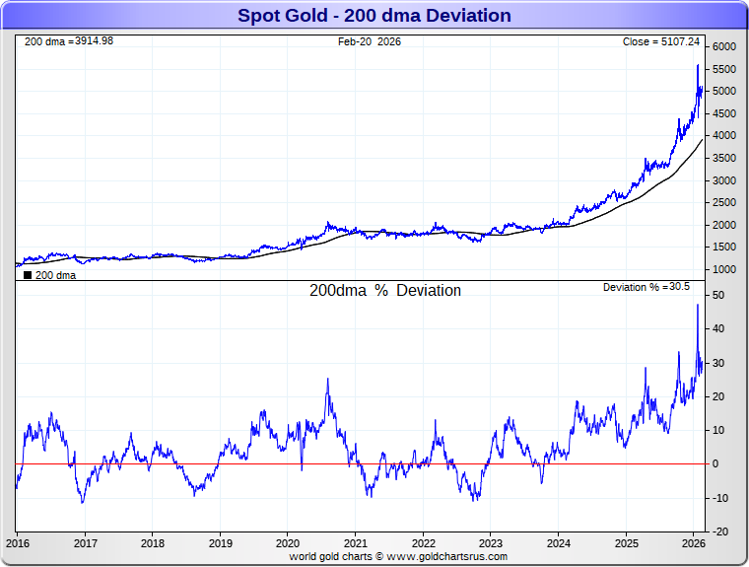Image resolution: width=749 pixels, height=567 pixels.
Task: Click the black 200 dma legend swatch
Action: point(28,275)
